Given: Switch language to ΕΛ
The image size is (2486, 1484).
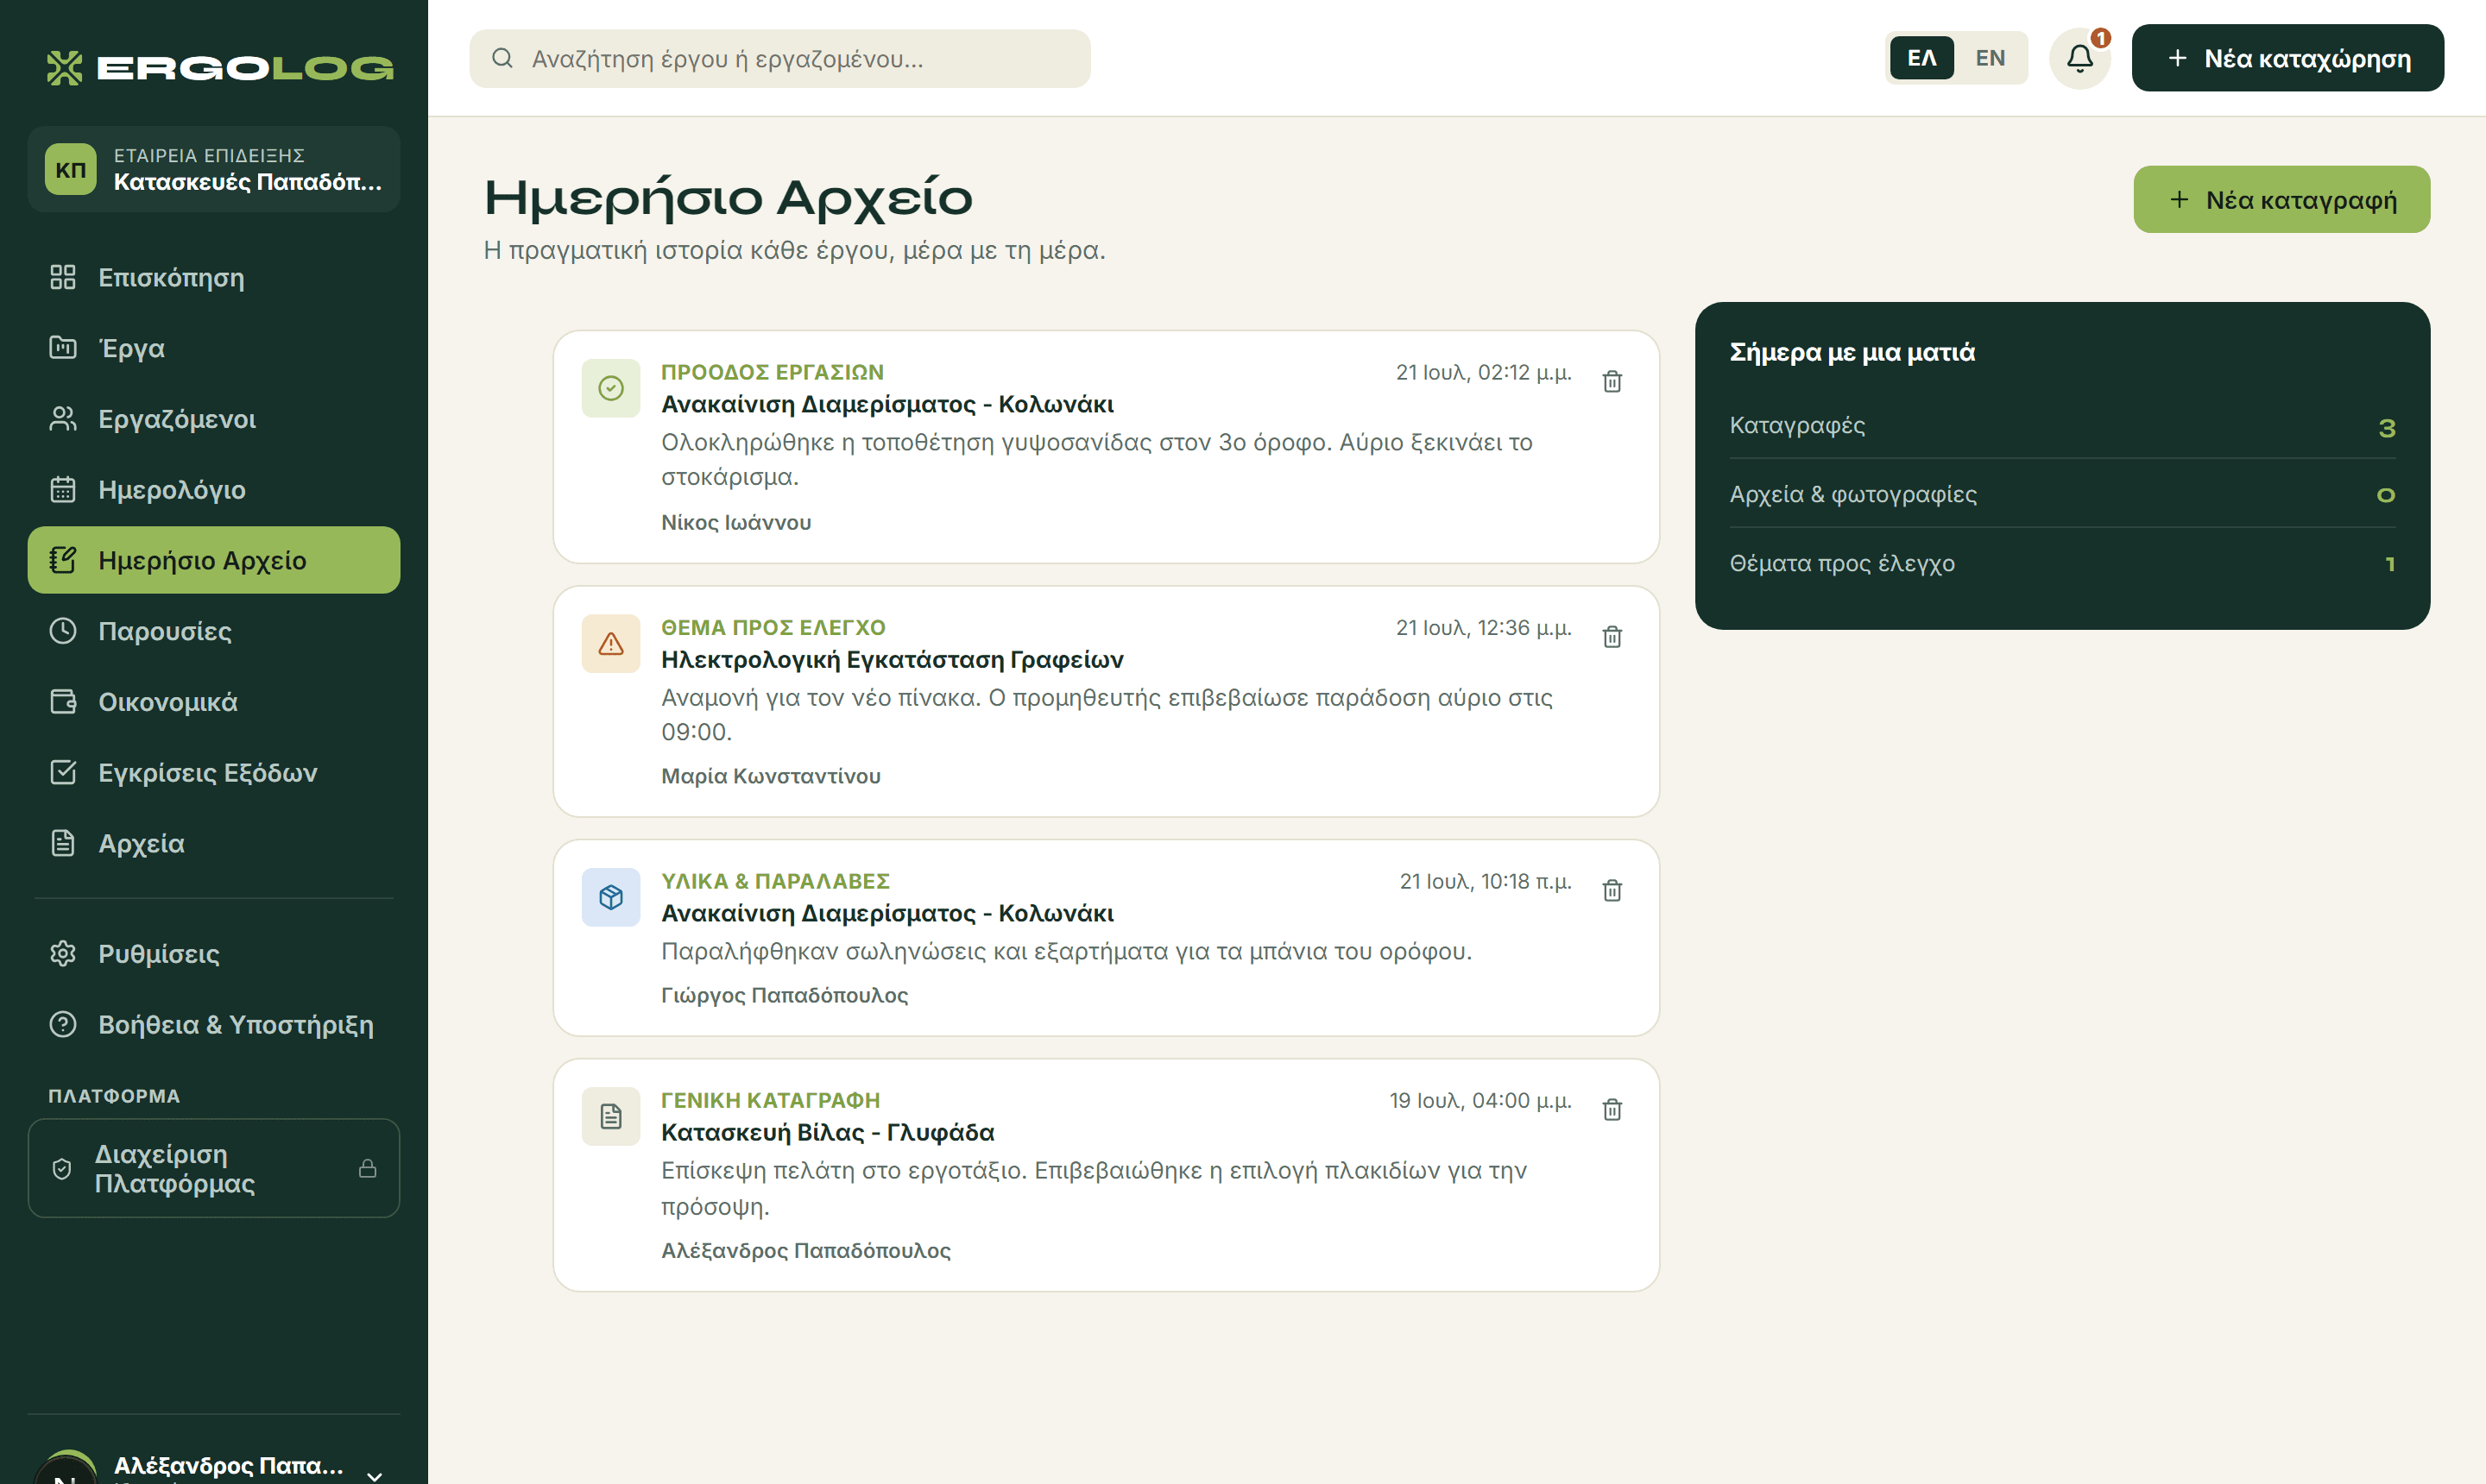Looking at the screenshot, I should [x=1921, y=58].
